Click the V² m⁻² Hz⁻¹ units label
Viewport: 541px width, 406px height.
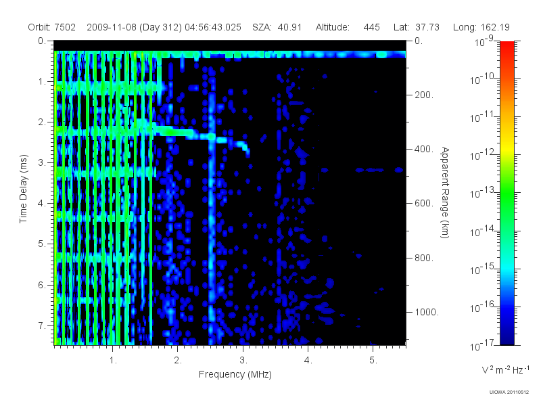click(x=505, y=369)
